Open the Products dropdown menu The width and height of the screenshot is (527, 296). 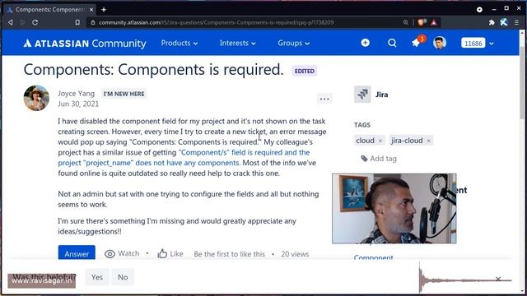click(x=180, y=43)
